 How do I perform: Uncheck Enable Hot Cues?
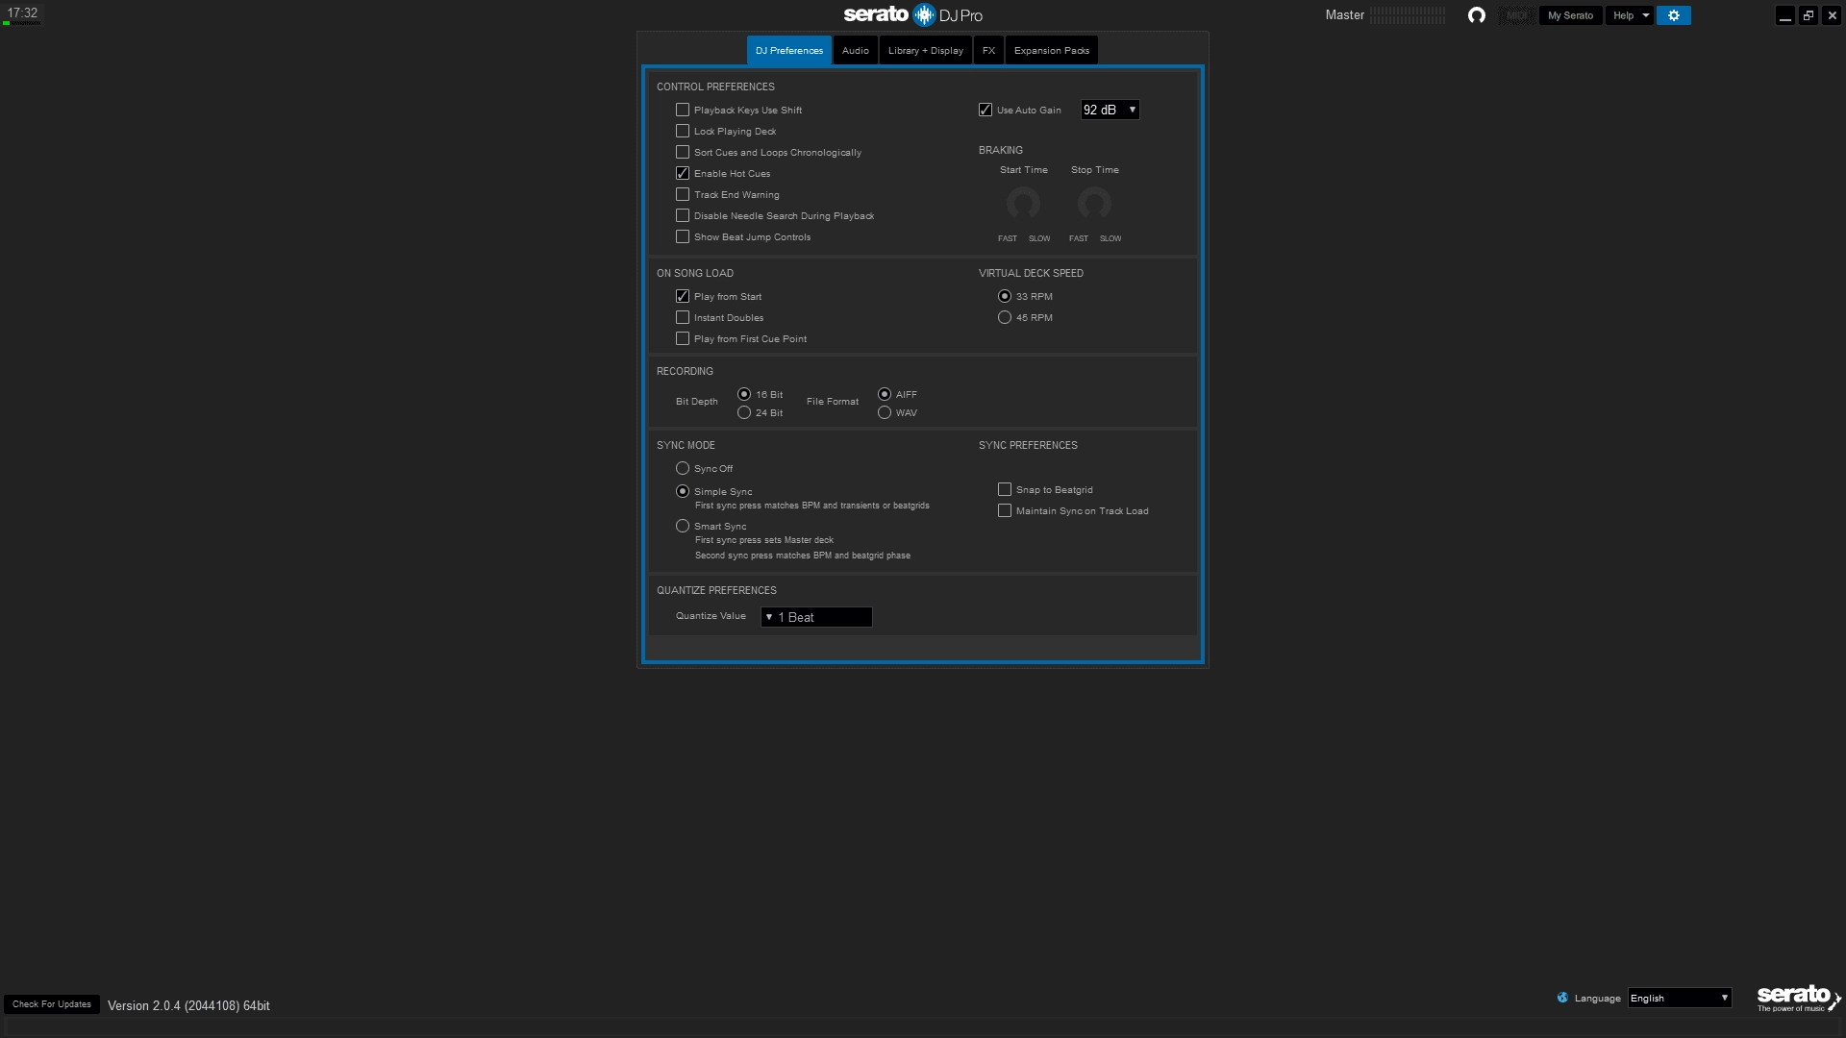pyautogui.click(x=683, y=174)
